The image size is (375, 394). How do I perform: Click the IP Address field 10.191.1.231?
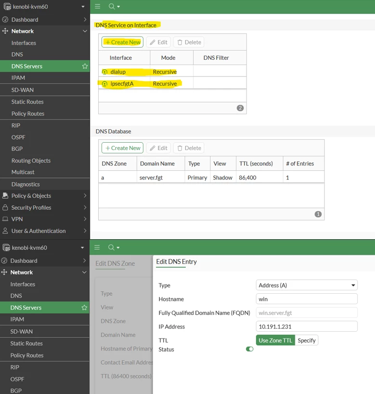pyautogui.click(x=307, y=326)
